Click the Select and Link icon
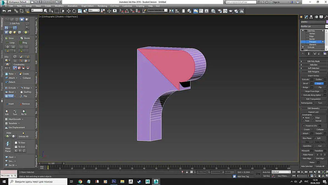This screenshot has height=185, width=328. point(16,11)
